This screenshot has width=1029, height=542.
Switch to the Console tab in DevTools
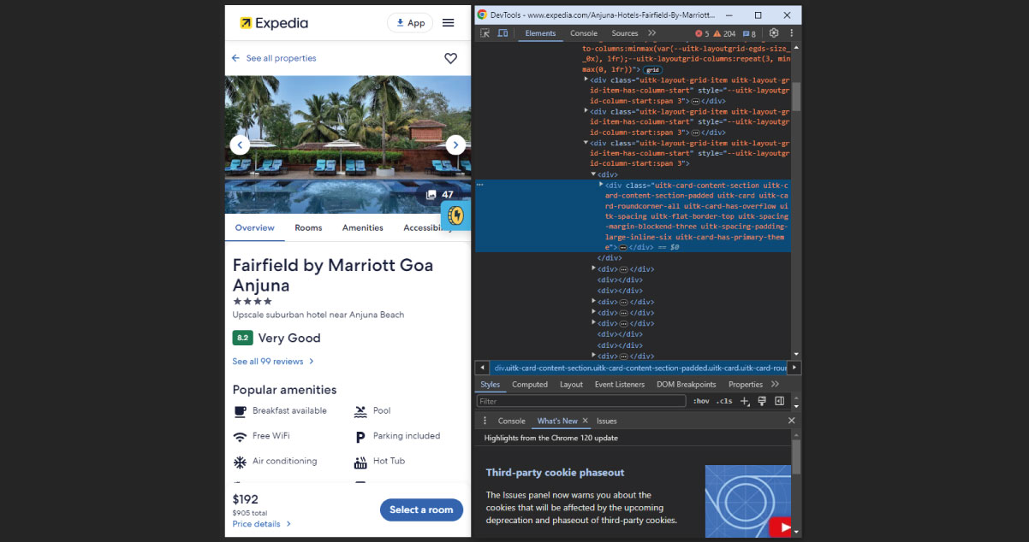583,32
